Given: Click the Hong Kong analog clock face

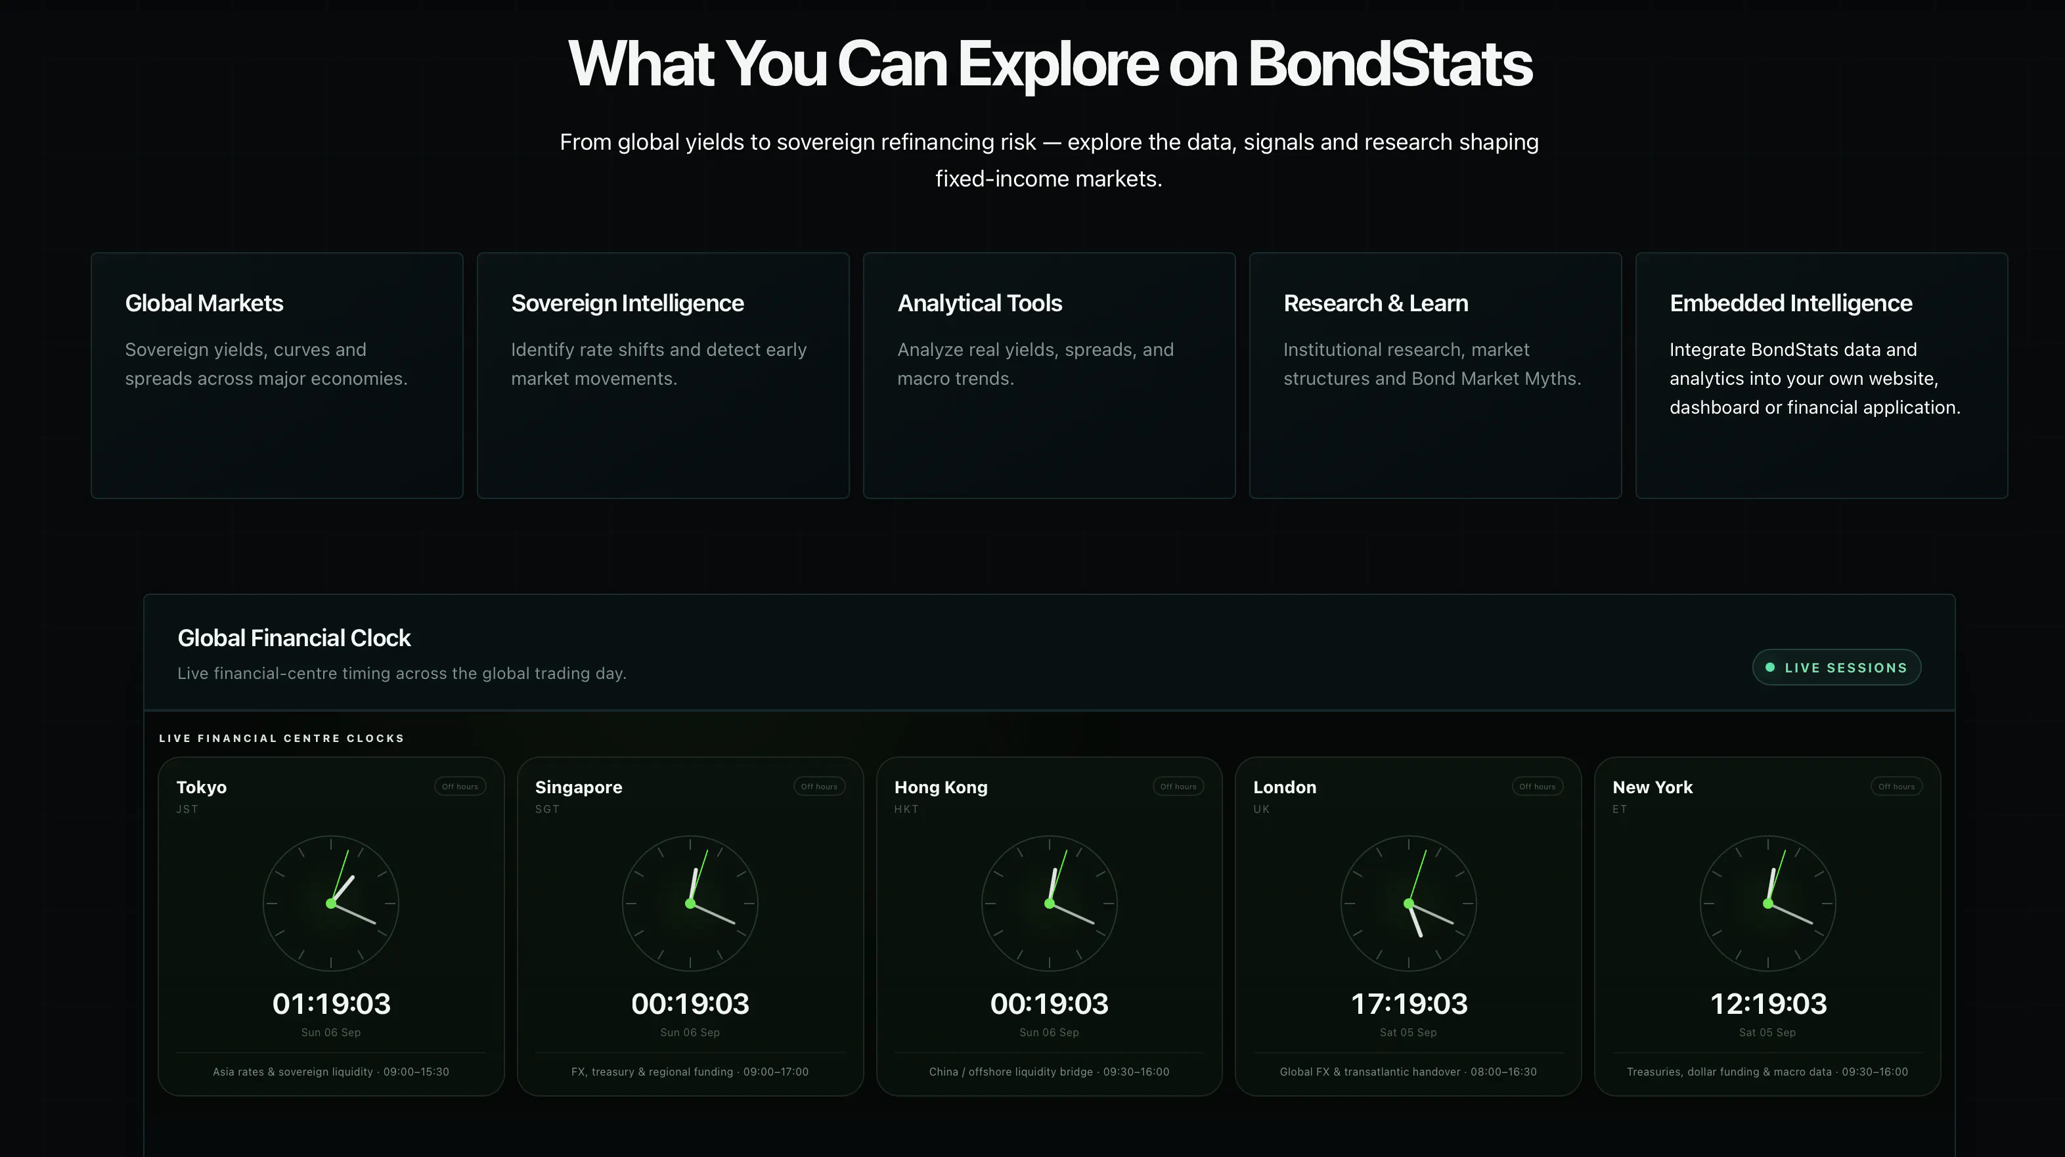Looking at the screenshot, I should 1050,904.
